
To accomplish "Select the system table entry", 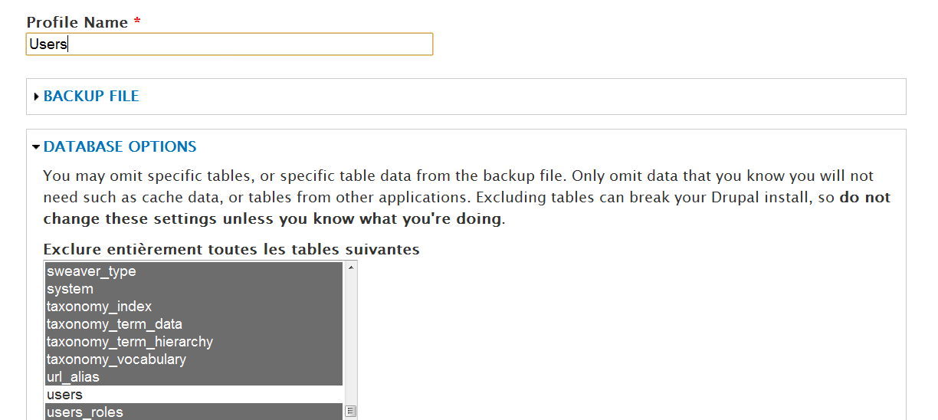I will 70,289.
